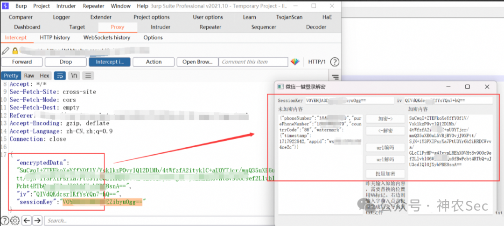Viewport: 504px width, 226px height.
Task: Toggle the word wrap icon in editor toolbar
Action: [x=60, y=76]
